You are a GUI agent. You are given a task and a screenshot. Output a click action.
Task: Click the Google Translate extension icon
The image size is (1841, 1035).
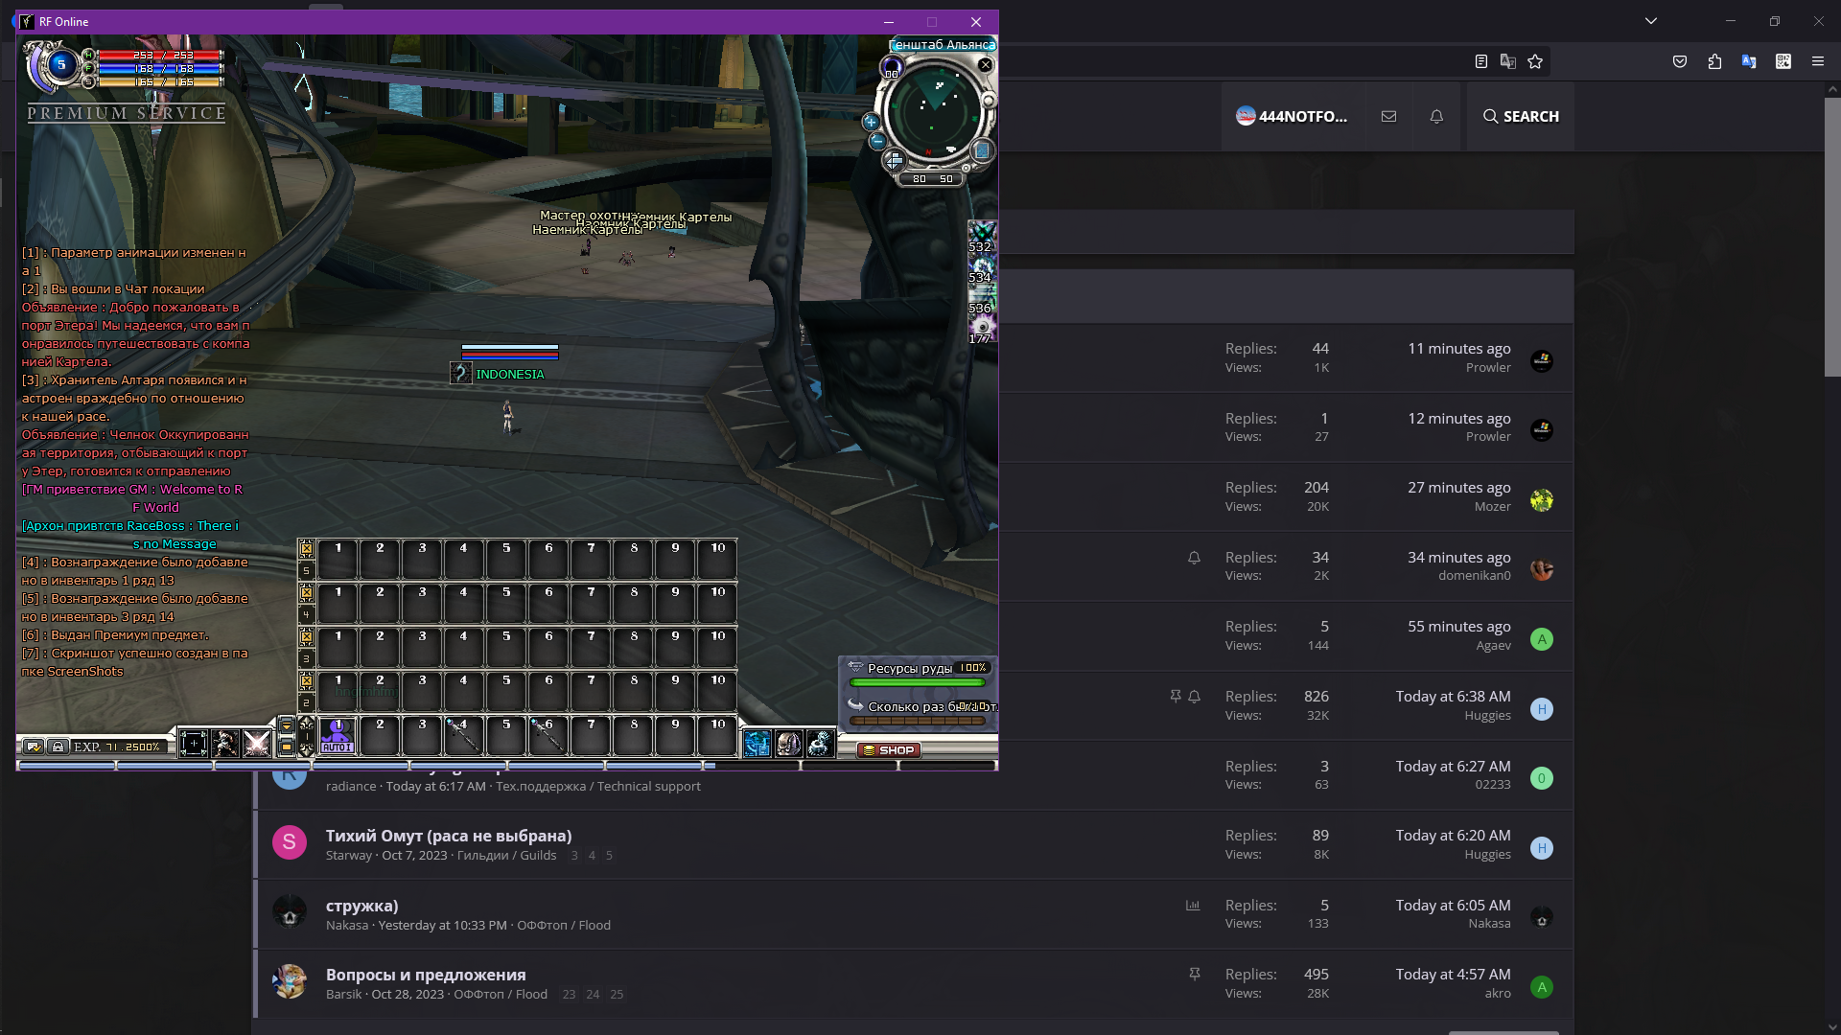[1749, 61]
